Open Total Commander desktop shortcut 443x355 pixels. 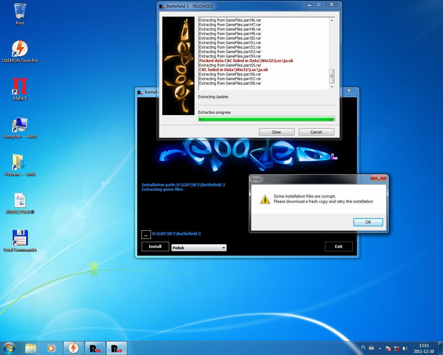point(20,241)
